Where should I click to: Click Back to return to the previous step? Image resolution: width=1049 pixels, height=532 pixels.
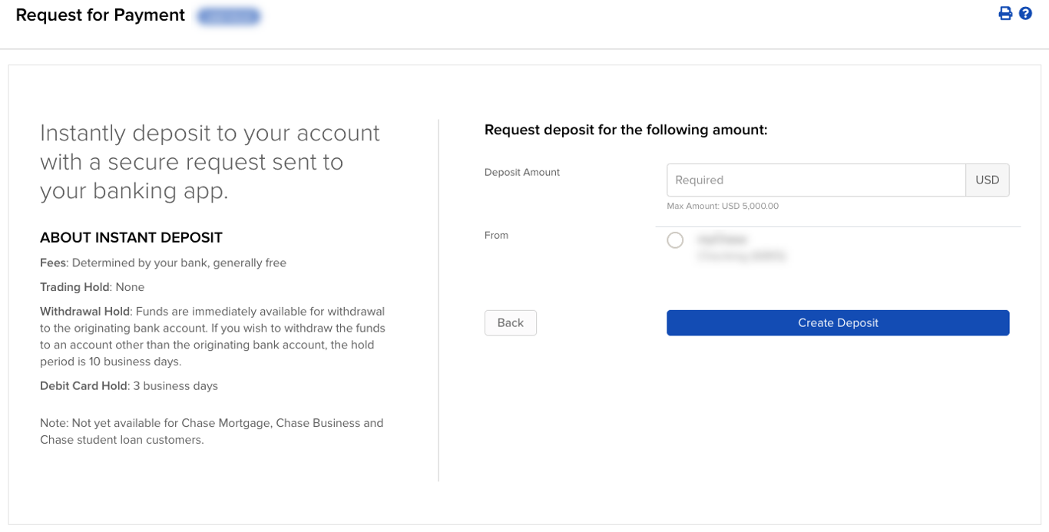coord(510,322)
